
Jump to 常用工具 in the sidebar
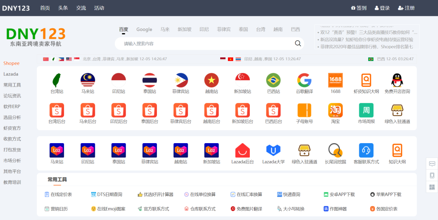coord(12,85)
